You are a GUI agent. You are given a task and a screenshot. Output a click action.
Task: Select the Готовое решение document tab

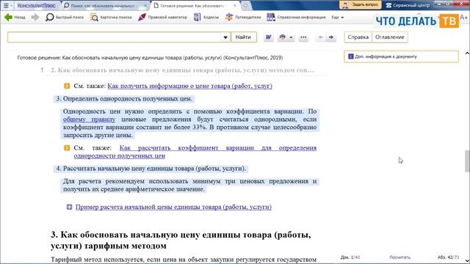click(192, 6)
